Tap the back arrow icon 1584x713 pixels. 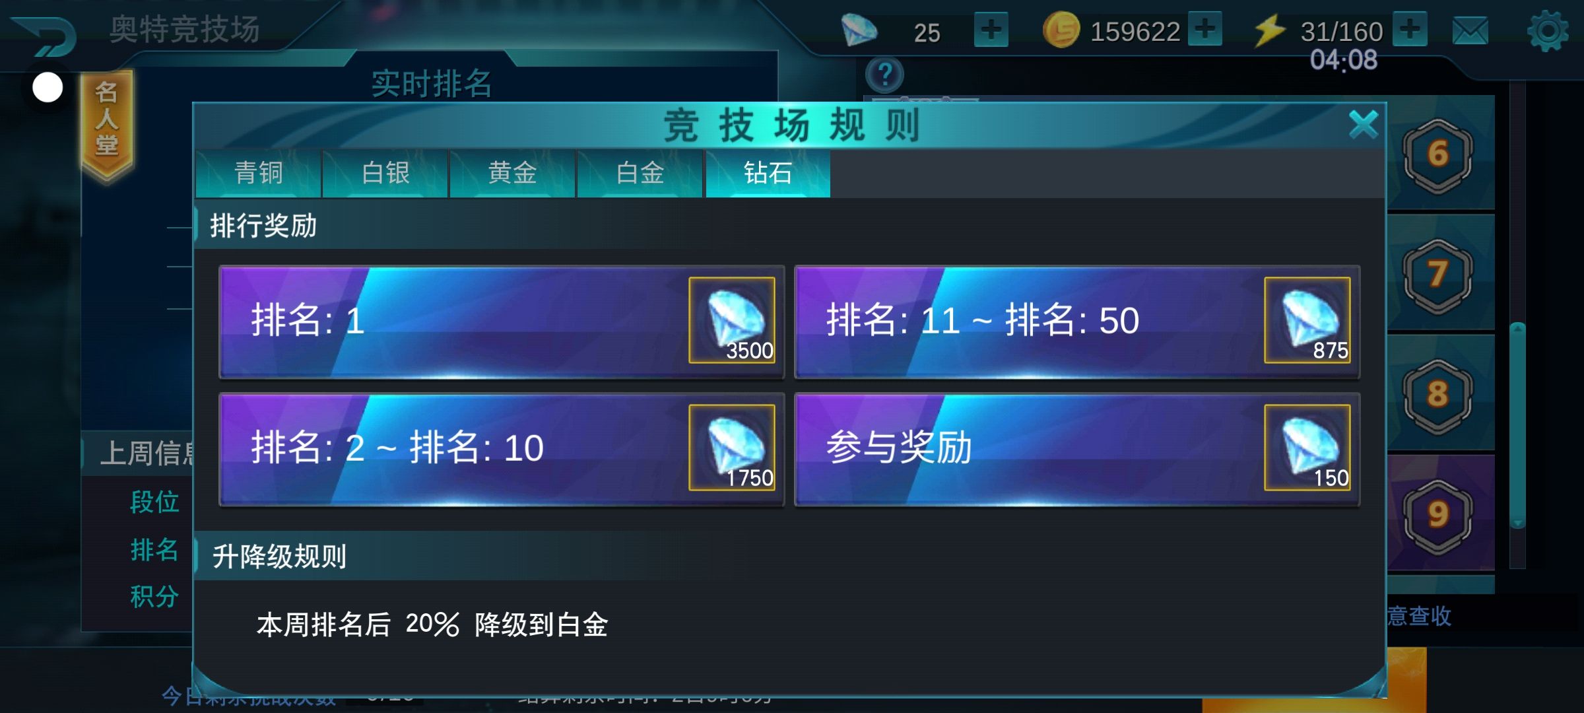pos(45,36)
